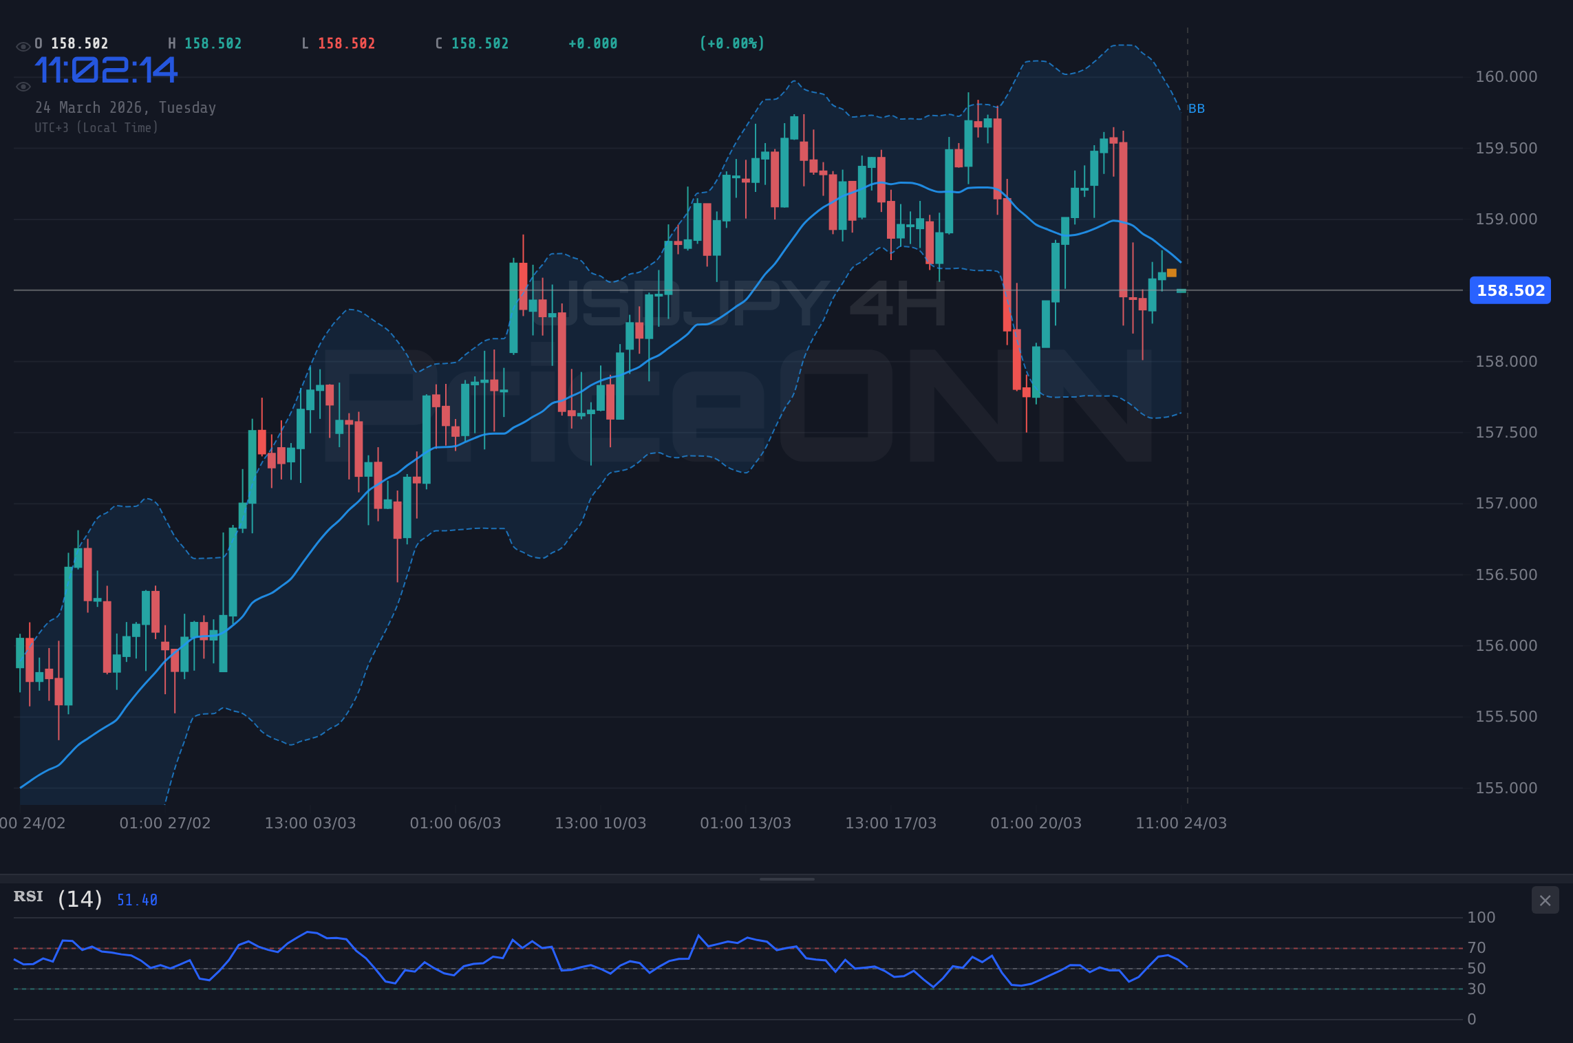This screenshot has width=1573, height=1043.
Task: Click the L 158.502 low value
Action: click(x=338, y=43)
